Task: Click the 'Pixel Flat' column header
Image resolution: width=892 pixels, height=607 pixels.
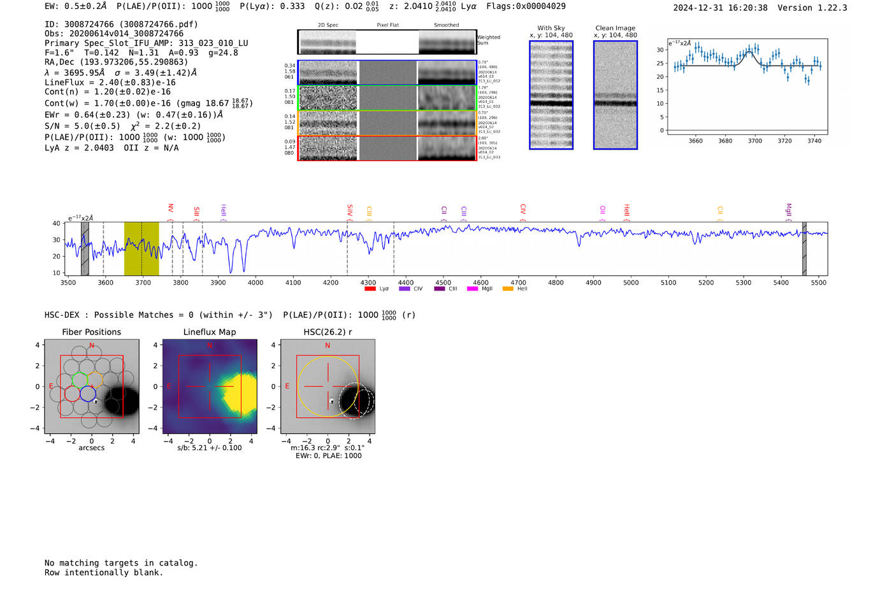Action: tap(387, 25)
